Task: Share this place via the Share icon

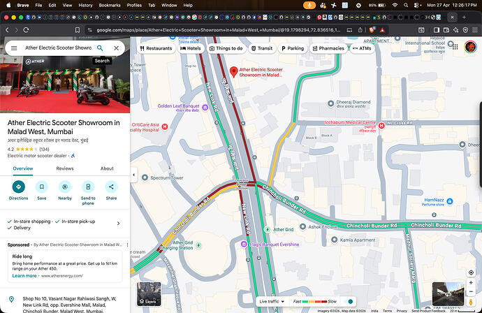Action: 111,187
